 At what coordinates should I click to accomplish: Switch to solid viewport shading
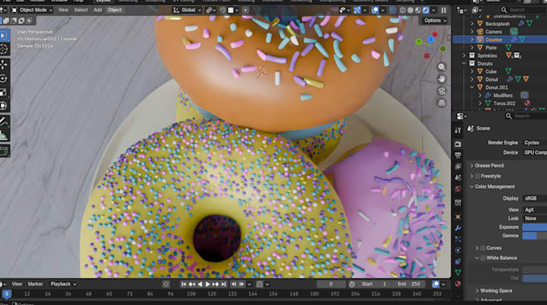click(410, 10)
